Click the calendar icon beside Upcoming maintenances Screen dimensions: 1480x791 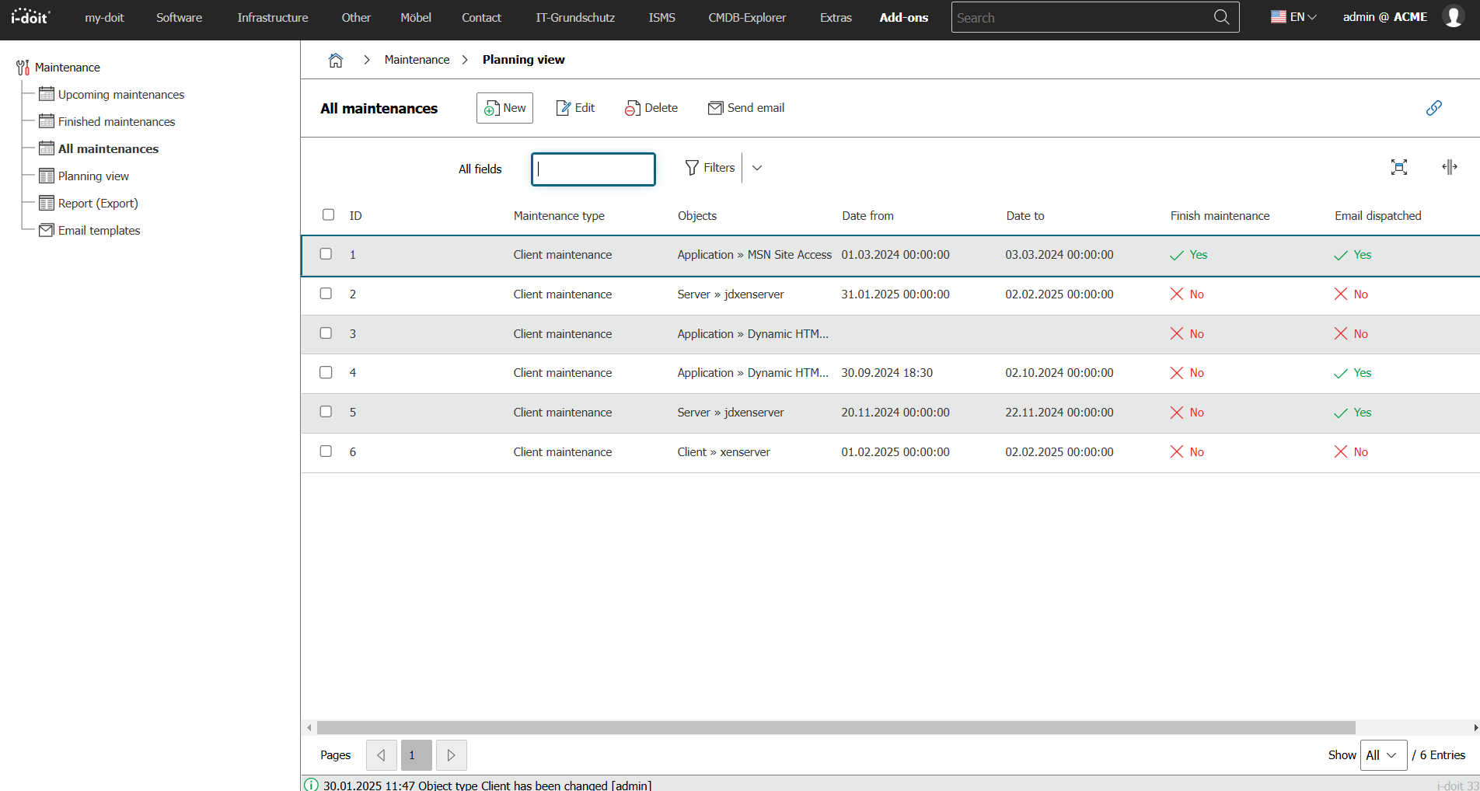tap(47, 94)
